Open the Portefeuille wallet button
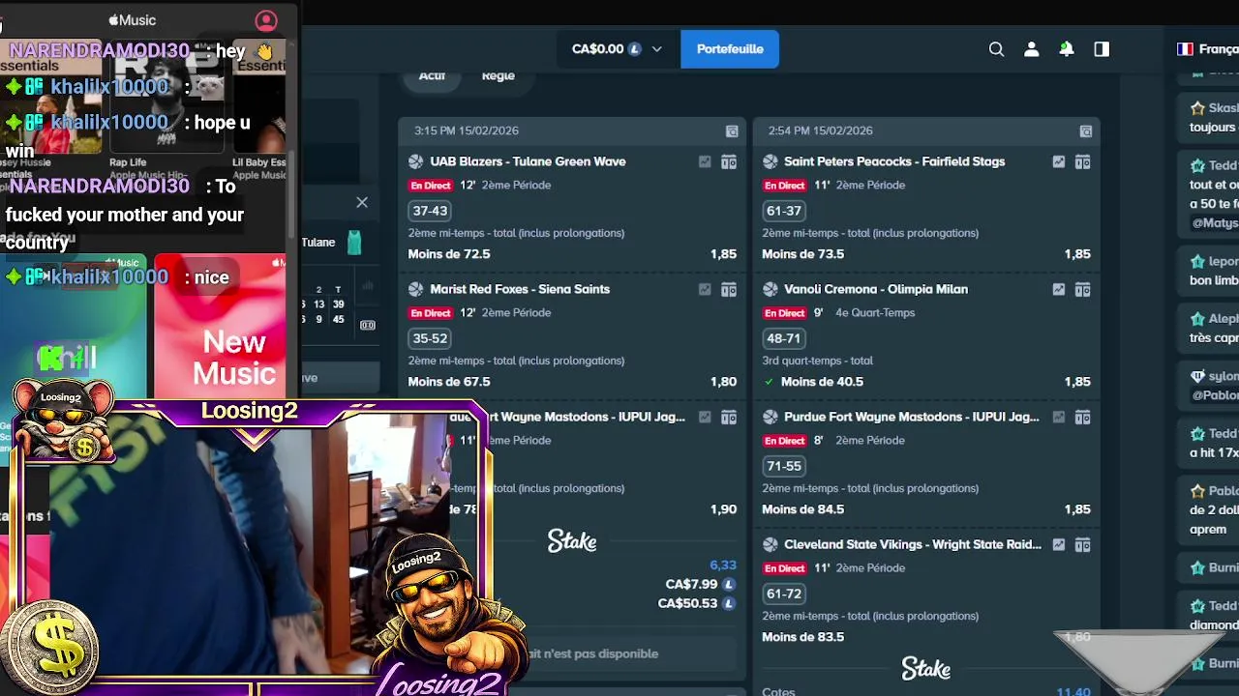This screenshot has width=1239, height=696. 730,49
